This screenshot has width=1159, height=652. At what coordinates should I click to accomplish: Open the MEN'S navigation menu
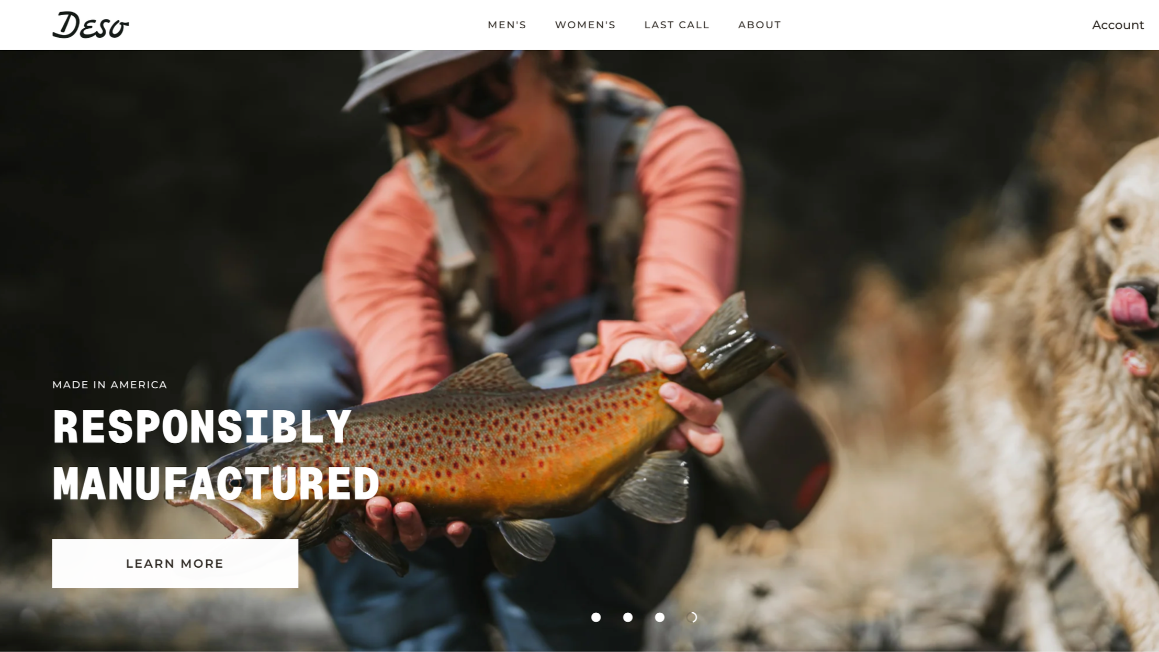click(x=507, y=25)
